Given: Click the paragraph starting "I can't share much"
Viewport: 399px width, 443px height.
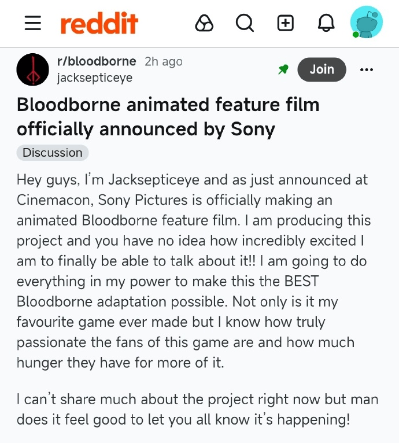Looking at the screenshot, I should [x=197, y=409].
